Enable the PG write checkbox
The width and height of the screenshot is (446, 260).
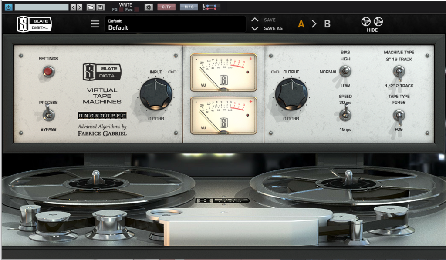coord(121,10)
